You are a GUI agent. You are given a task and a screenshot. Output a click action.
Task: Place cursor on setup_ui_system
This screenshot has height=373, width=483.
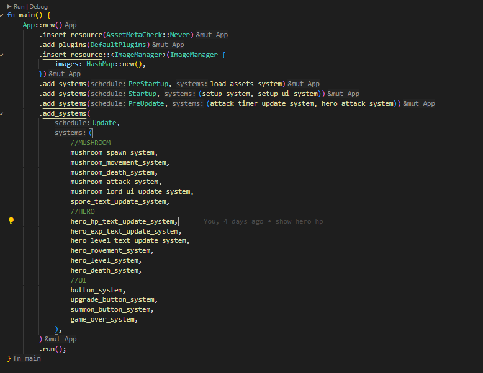tap(289, 94)
